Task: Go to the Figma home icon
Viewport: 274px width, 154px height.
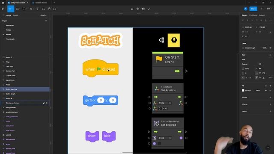Action: coord(3,3)
